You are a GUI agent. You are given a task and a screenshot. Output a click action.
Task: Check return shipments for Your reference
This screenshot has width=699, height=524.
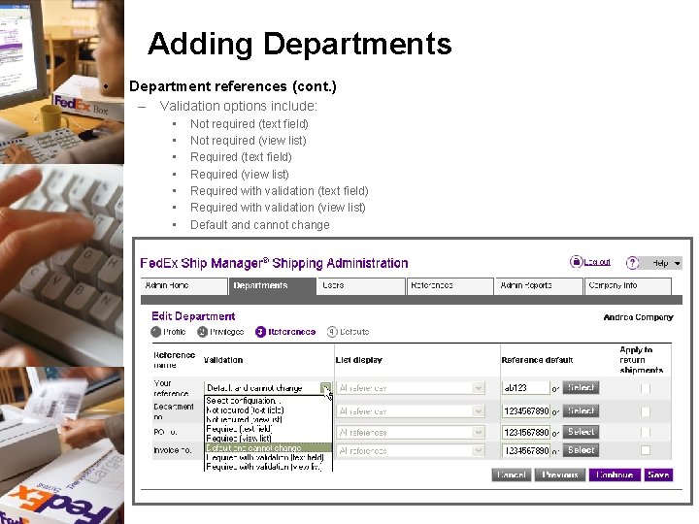[x=645, y=388]
